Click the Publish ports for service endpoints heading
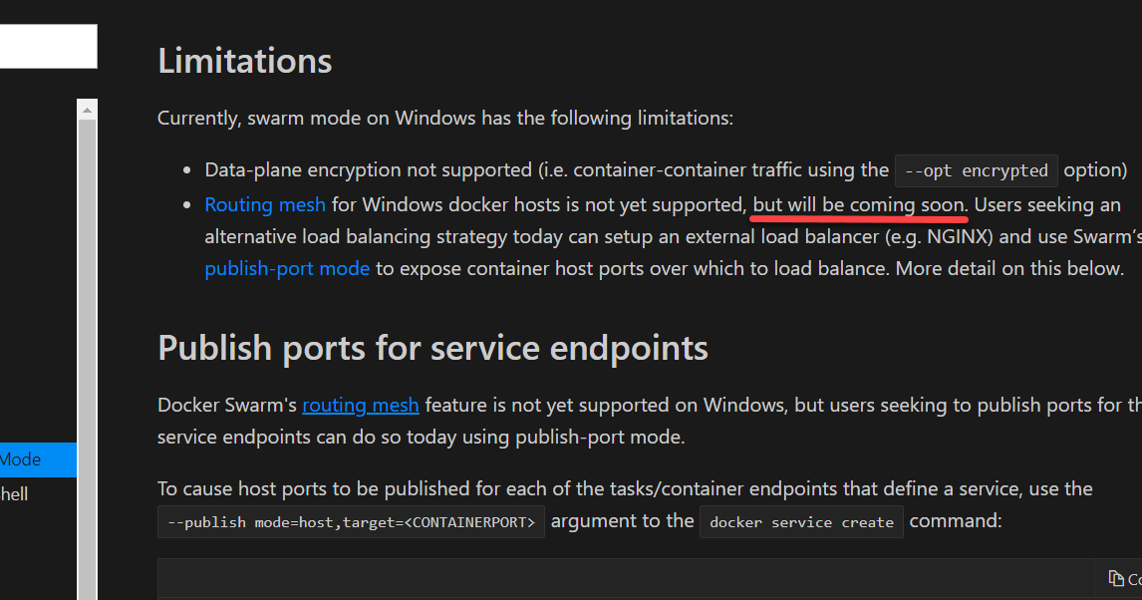Image resolution: width=1142 pixels, height=600 pixels. coord(432,348)
